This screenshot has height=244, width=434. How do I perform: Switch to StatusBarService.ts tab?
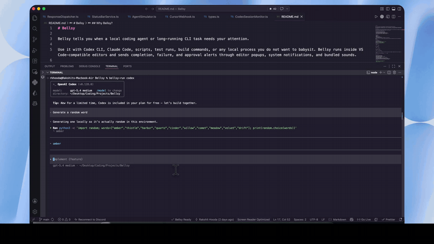103,16
